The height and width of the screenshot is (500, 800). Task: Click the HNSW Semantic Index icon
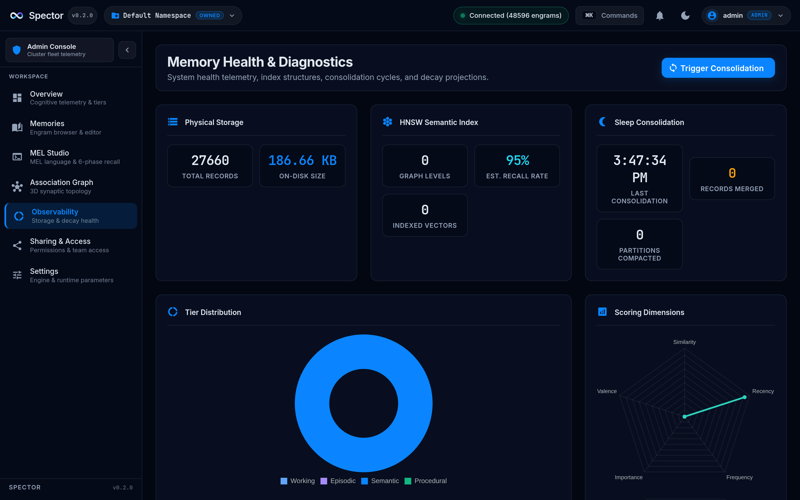coord(387,122)
